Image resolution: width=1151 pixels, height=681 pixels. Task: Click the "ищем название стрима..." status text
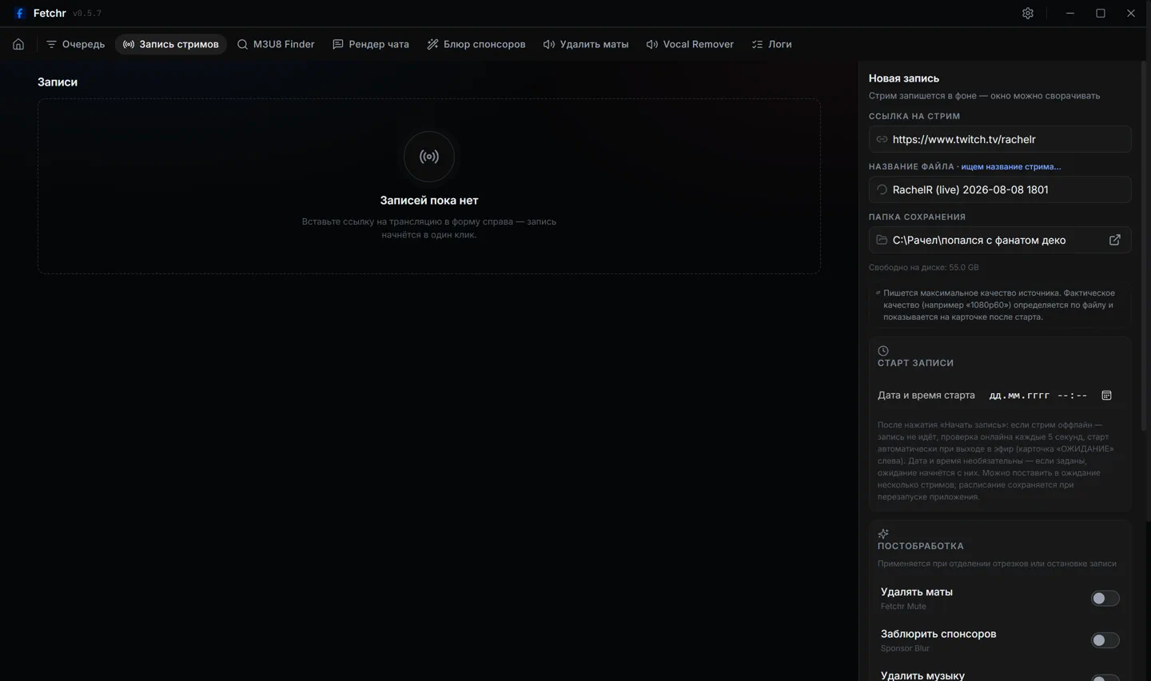click(1011, 167)
